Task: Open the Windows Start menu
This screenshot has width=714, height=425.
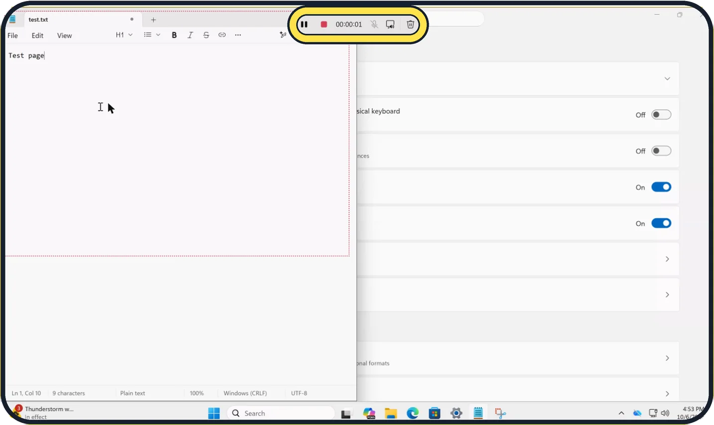Action: (x=214, y=413)
